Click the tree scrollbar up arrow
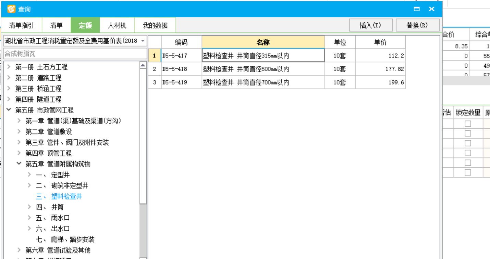Viewport: 490px width, 259px height. (143, 65)
